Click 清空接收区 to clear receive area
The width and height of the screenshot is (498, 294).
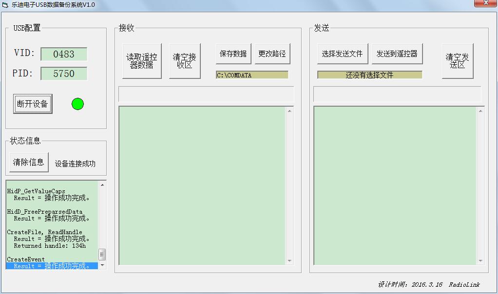click(185, 61)
